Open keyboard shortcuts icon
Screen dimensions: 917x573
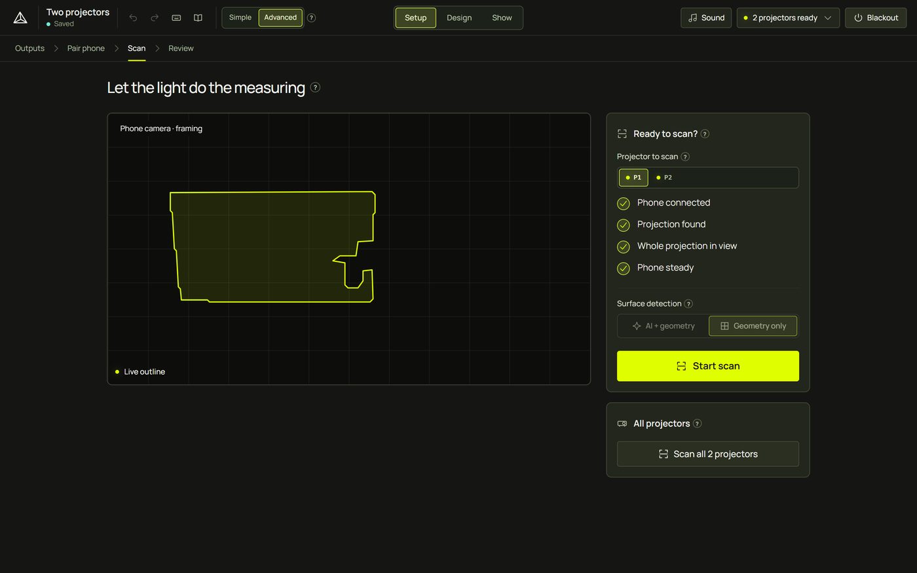176,18
